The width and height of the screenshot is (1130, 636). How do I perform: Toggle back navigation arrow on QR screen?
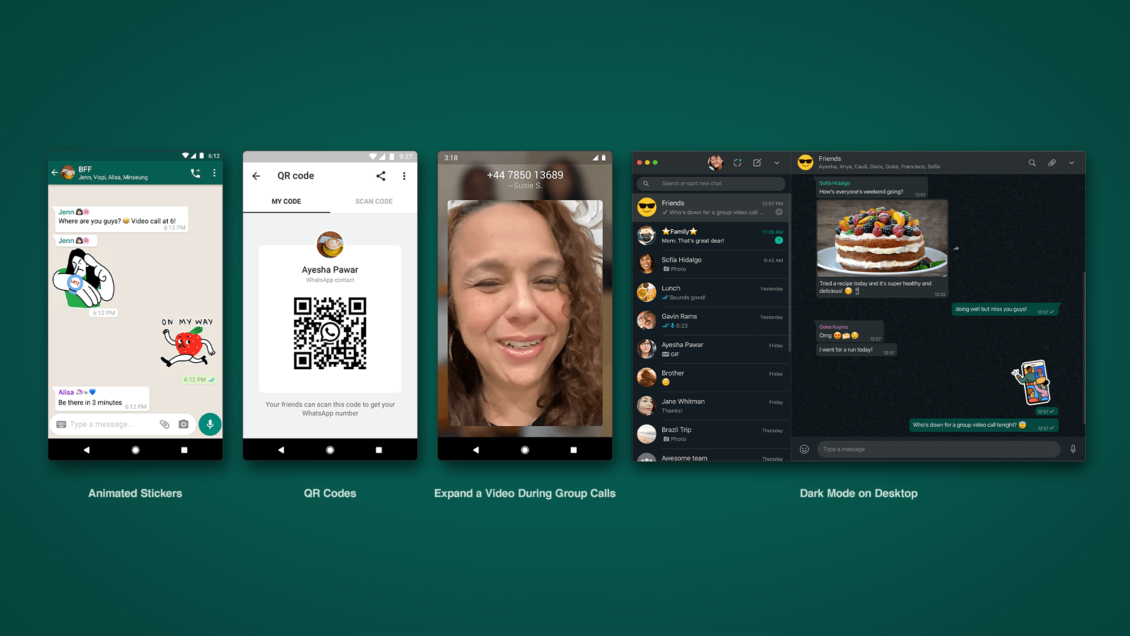coord(257,175)
